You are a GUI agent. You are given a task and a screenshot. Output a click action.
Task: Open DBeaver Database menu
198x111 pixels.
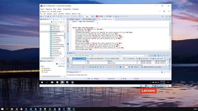(x=68, y=14)
